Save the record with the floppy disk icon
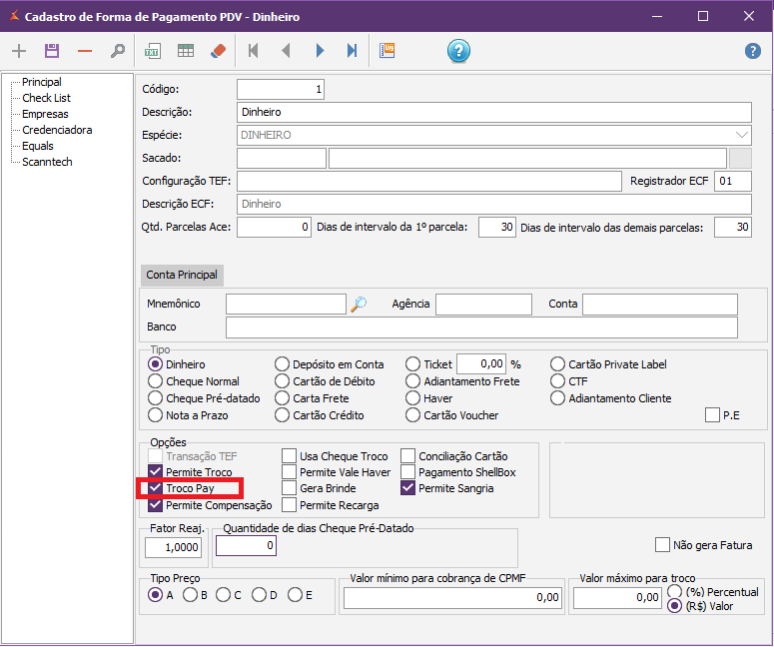Screen dimensions: 774x647 [52, 51]
